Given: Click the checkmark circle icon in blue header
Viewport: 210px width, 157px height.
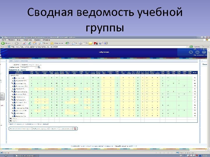Looking at the screenshot, I should 191,52.
